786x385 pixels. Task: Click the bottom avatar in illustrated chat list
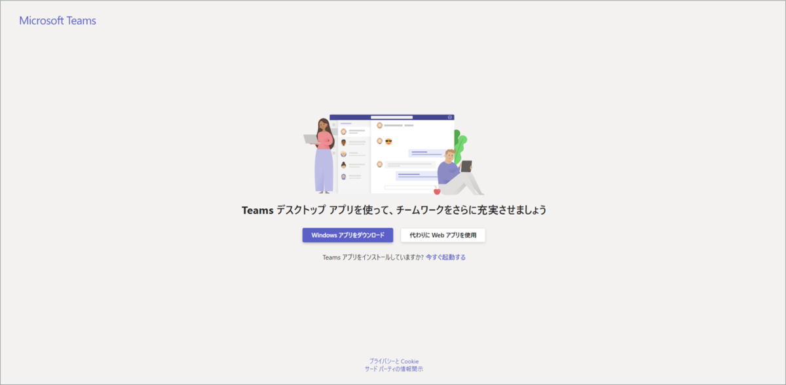tap(344, 177)
